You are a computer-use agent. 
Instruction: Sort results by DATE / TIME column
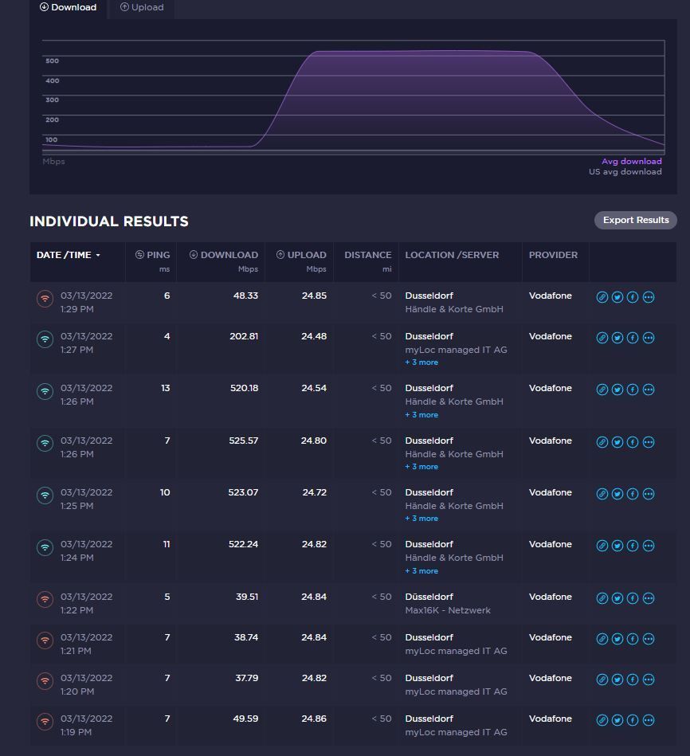[x=69, y=255]
